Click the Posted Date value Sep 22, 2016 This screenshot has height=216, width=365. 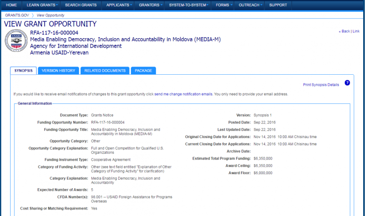coord(265,122)
